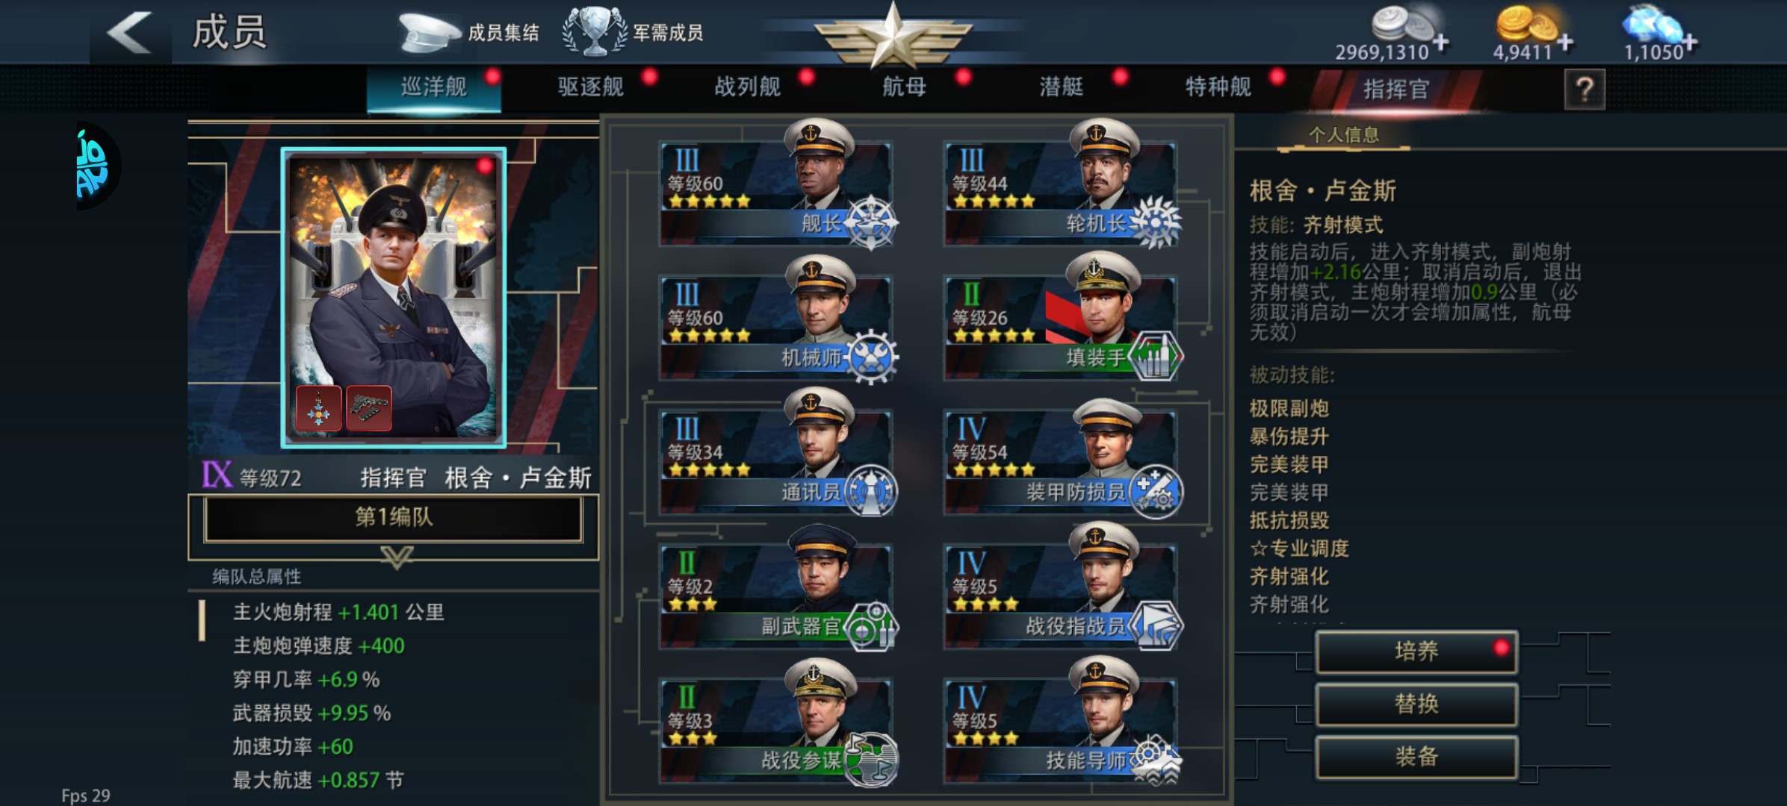This screenshot has height=806, width=1787.
Task: Add gold coins with plus icon
Action: (1565, 43)
